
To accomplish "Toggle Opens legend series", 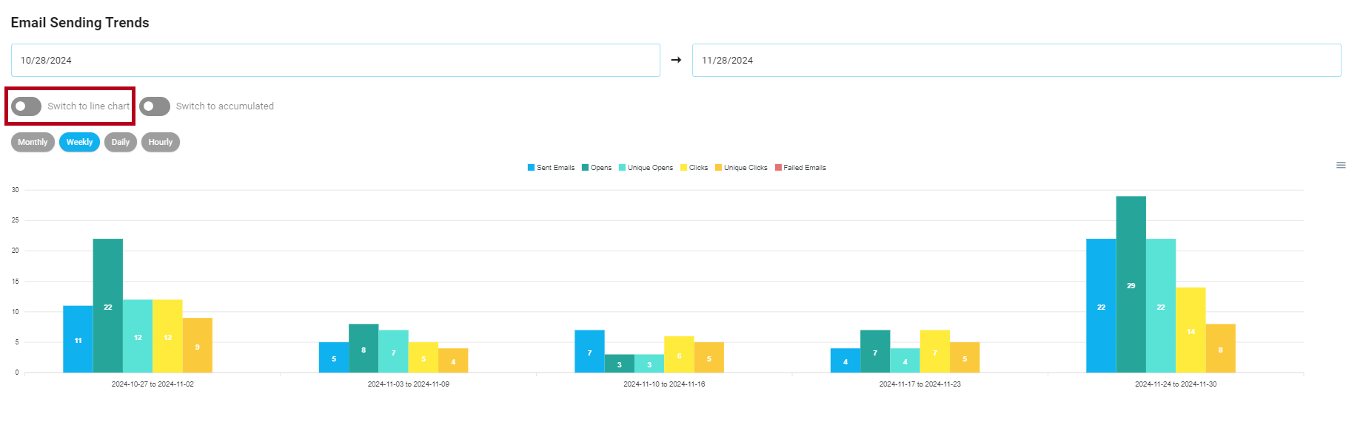I will click(x=597, y=168).
